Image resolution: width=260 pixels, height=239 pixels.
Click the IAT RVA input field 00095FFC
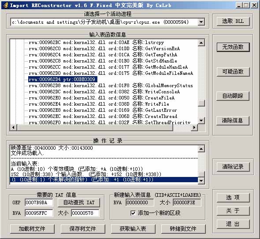tap(39, 213)
